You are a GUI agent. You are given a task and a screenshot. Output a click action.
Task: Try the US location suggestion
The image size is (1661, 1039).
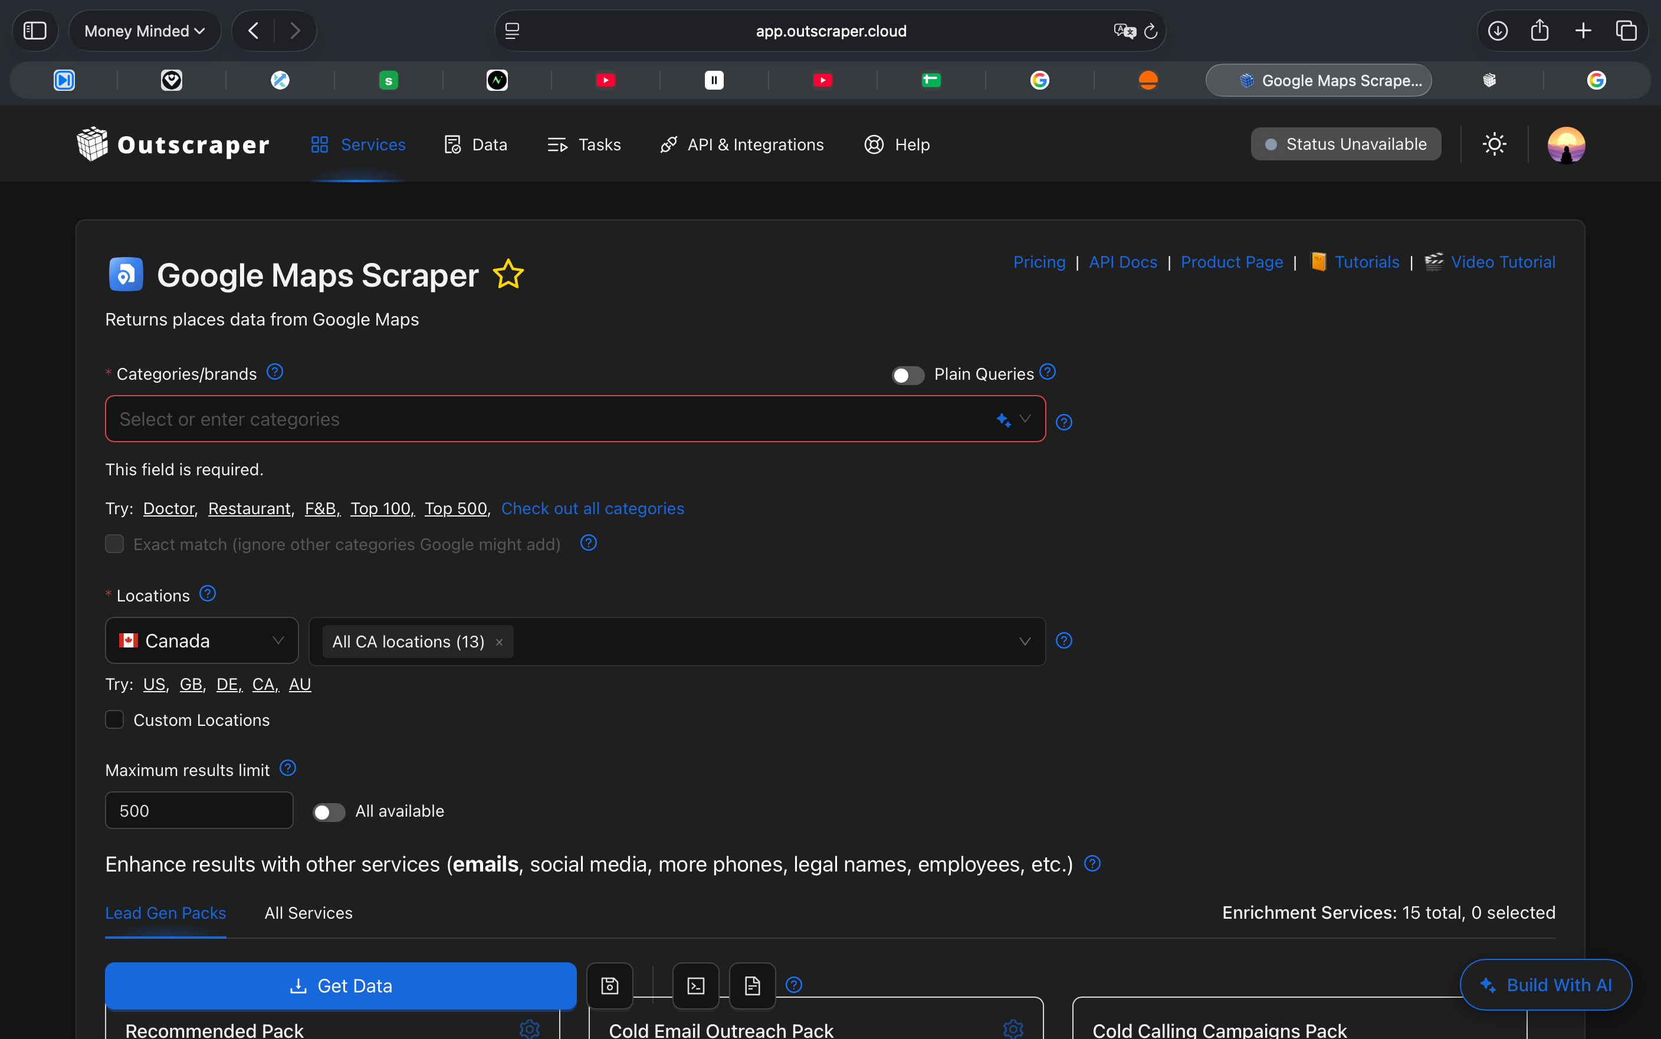click(x=155, y=685)
